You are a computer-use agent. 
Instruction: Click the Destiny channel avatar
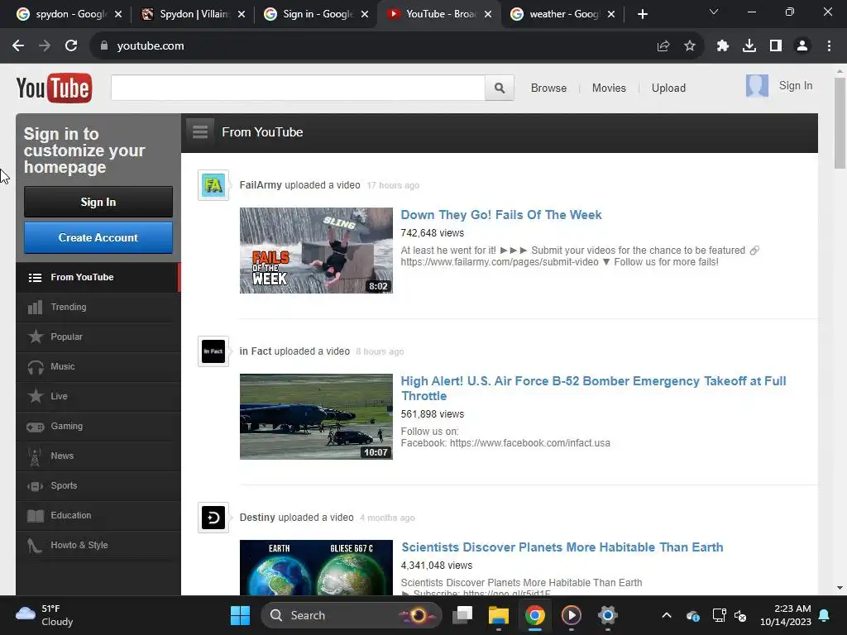[213, 518]
